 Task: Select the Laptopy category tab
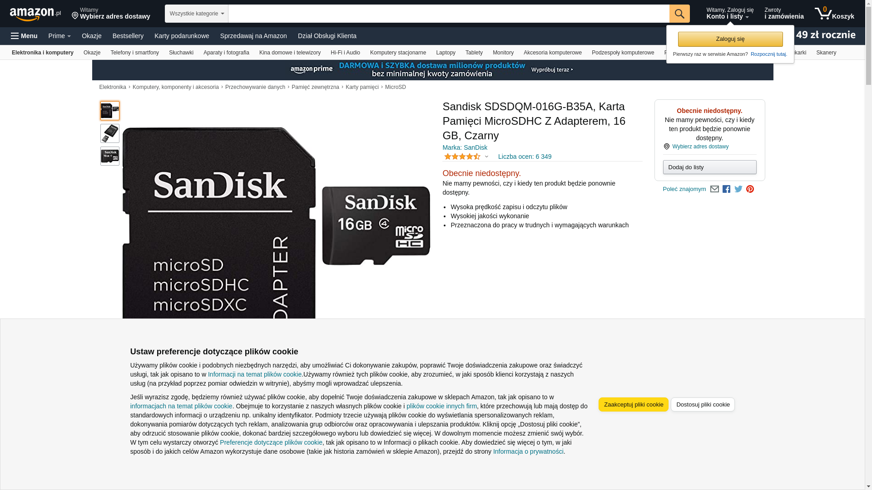tap(446, 53)
